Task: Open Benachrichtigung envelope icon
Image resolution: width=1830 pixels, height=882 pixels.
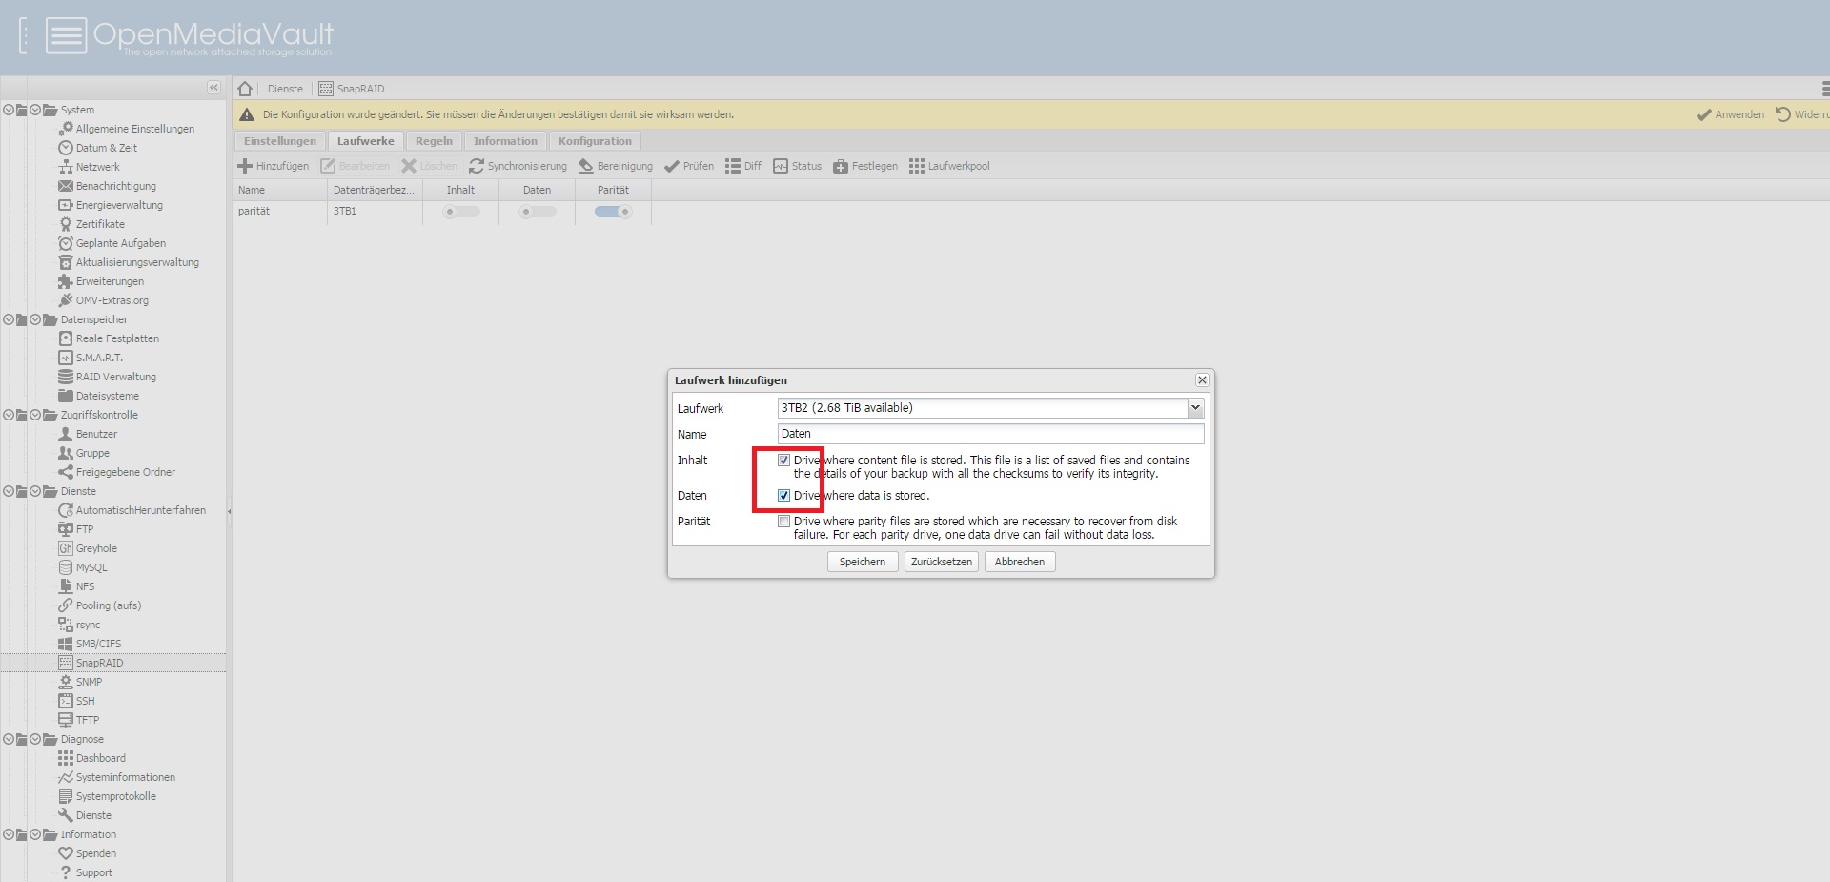Action: point(66,186)
